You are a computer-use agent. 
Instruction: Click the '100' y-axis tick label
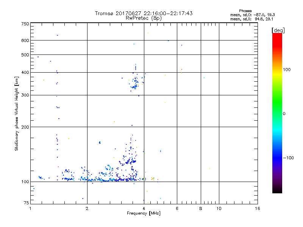(25, 182)
